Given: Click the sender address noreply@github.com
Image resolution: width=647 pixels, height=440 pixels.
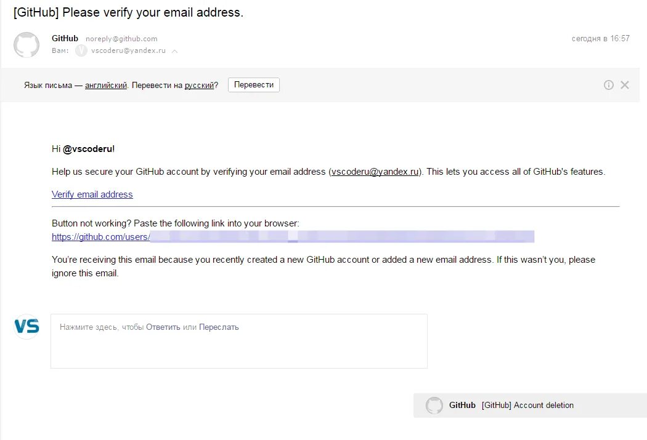Looking at the screenshot, I should click(x=121, y=39).
